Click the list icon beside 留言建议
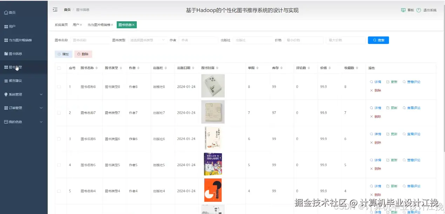Viewport: 445px width, 214px height. pyautogui.click(x=6, y=81)
